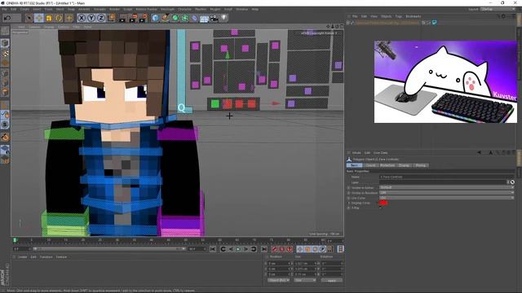Viewport: 522px width, 293px height.
Task: Open Object (Rel) coordinate dropdown
Action: (x=279, y=280)
